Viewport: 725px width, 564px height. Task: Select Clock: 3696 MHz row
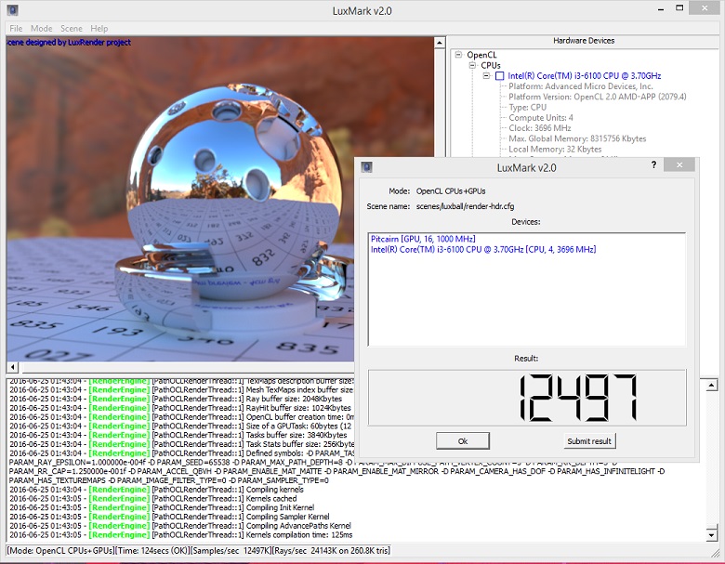[x=540, y=128]
